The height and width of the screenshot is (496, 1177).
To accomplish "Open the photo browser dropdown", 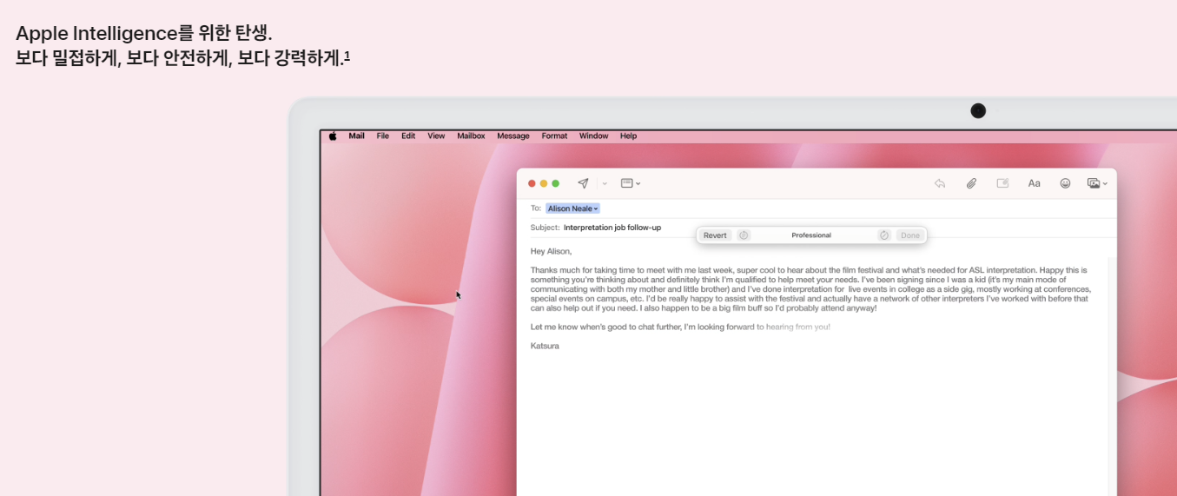I will pos(1097,183).
